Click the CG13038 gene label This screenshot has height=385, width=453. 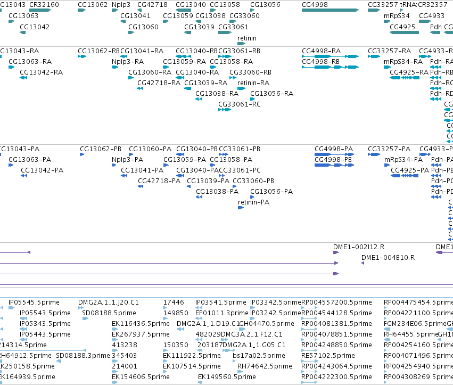point(211,15)
